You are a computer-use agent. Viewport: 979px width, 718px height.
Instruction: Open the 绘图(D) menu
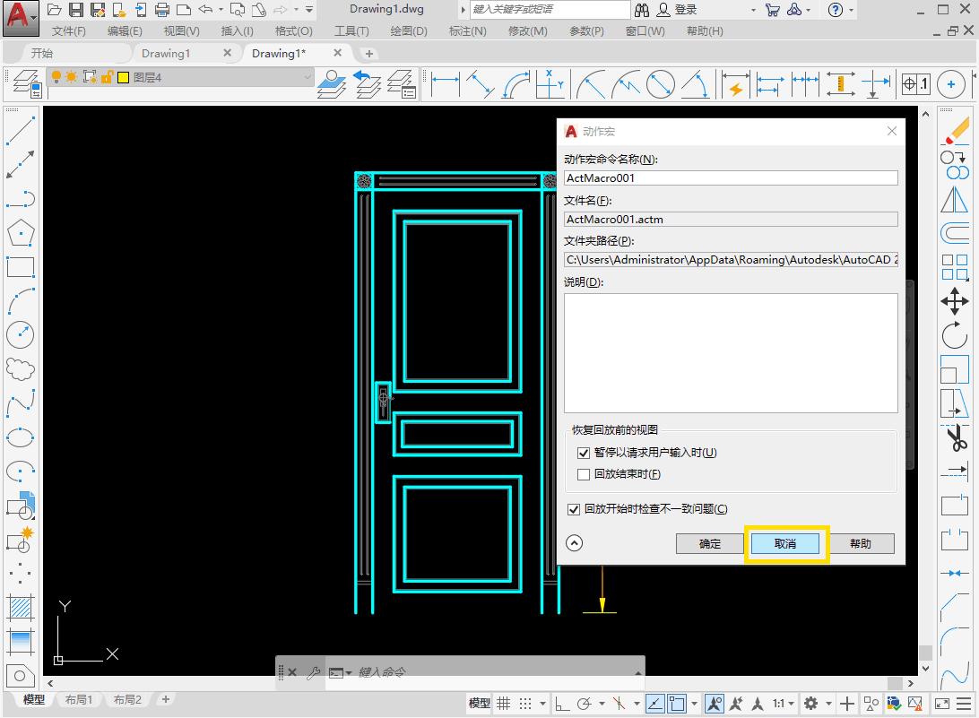click(408, 31)
